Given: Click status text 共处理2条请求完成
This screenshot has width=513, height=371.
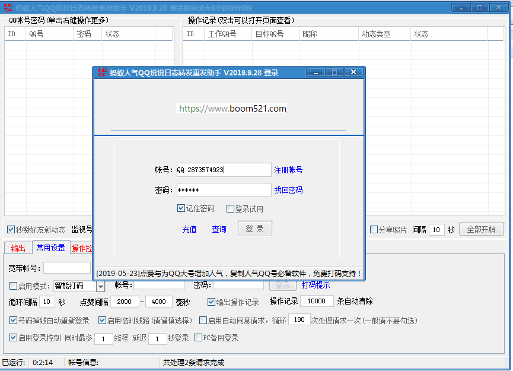Looking at the screenshot, I should tap(194, 363).
